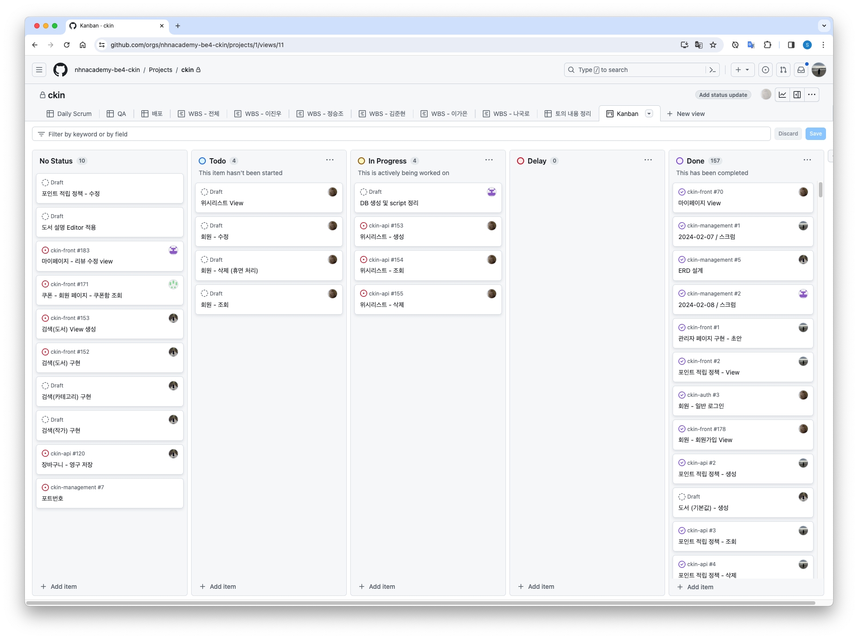Open the Todo column options menu
The image size is (858, 639).
(330, 160)
